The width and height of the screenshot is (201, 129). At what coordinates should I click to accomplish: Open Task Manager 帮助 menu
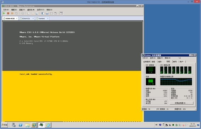168,58
